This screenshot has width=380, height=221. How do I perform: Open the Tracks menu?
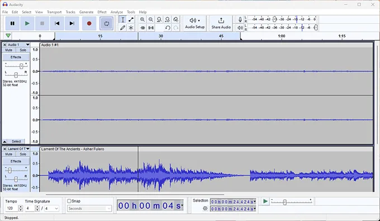[x=70, y=12]
